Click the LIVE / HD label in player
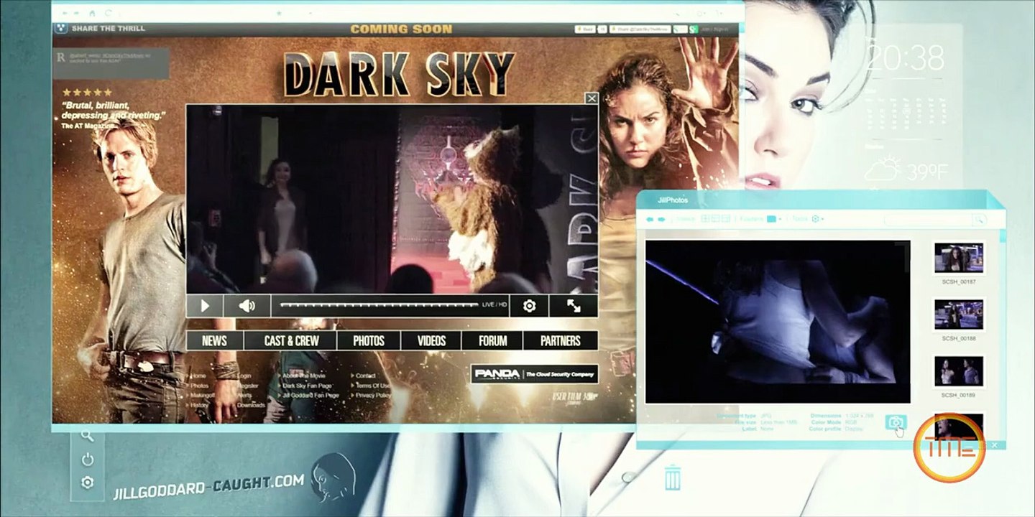The height and width of the screenshot is (517, 1035). [494, 305]
